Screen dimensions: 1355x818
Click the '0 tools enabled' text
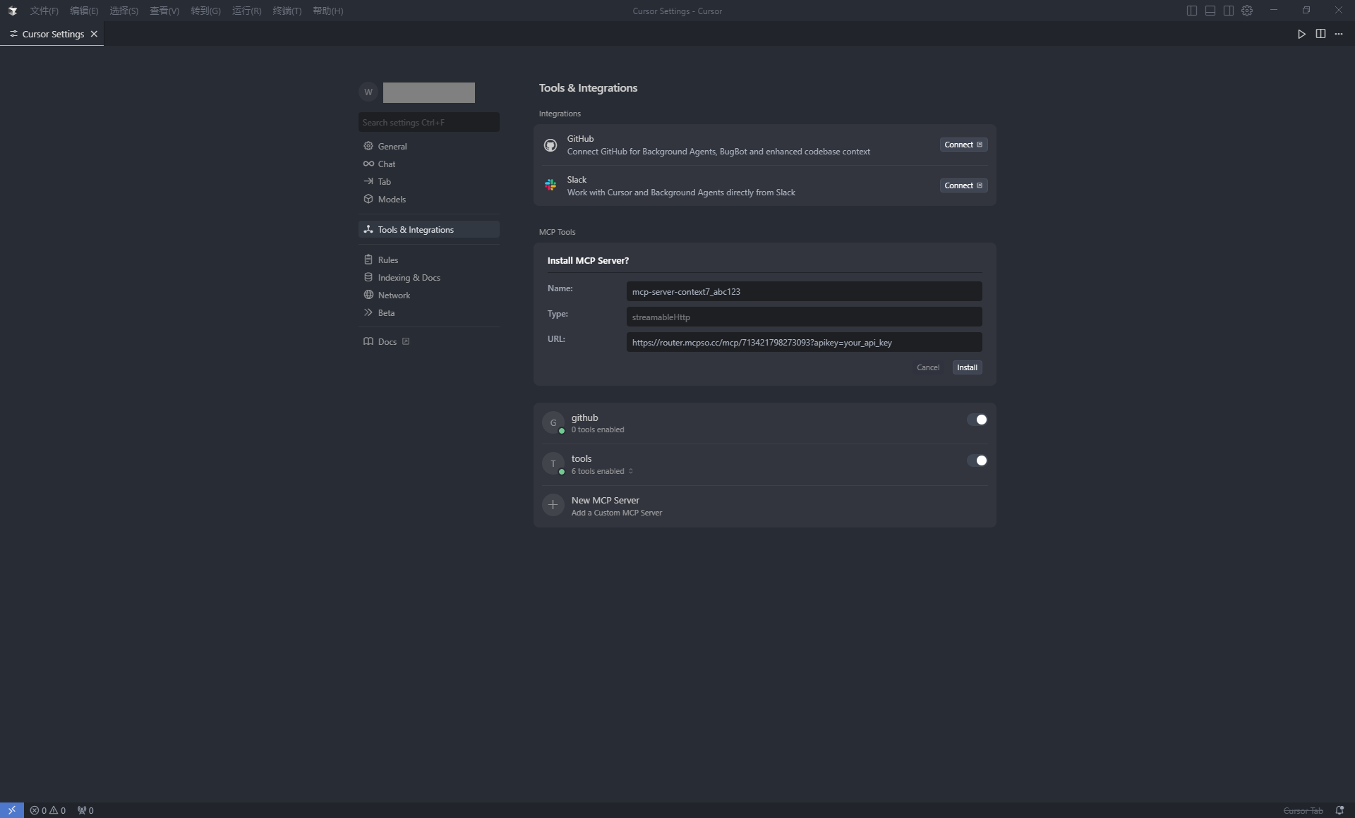(x=598, y=429)
